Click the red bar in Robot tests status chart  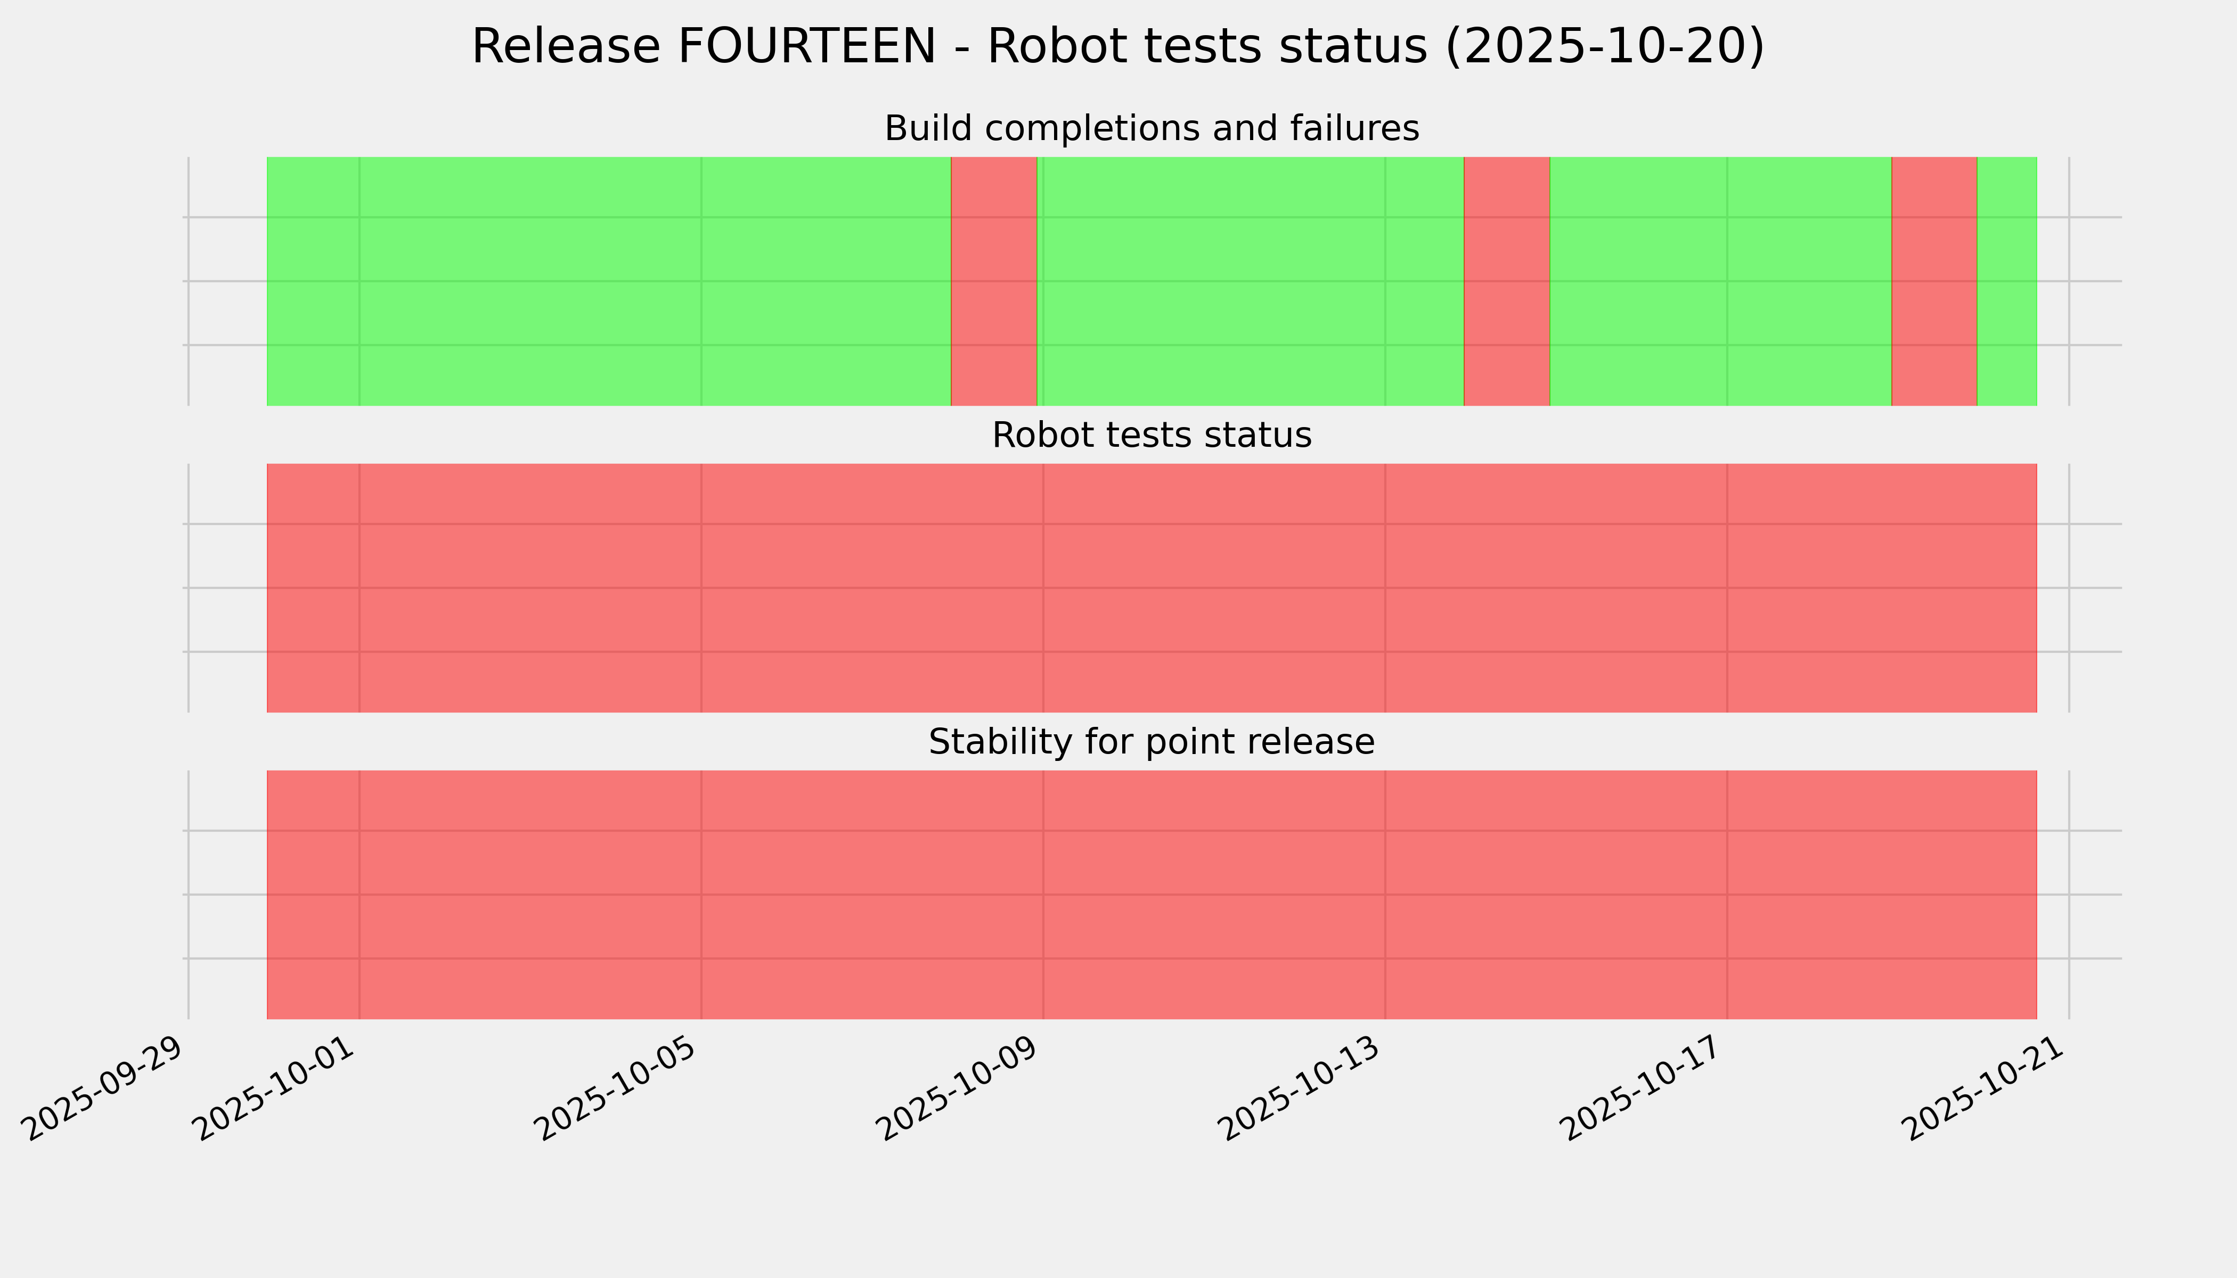[x=1151, y=588]
